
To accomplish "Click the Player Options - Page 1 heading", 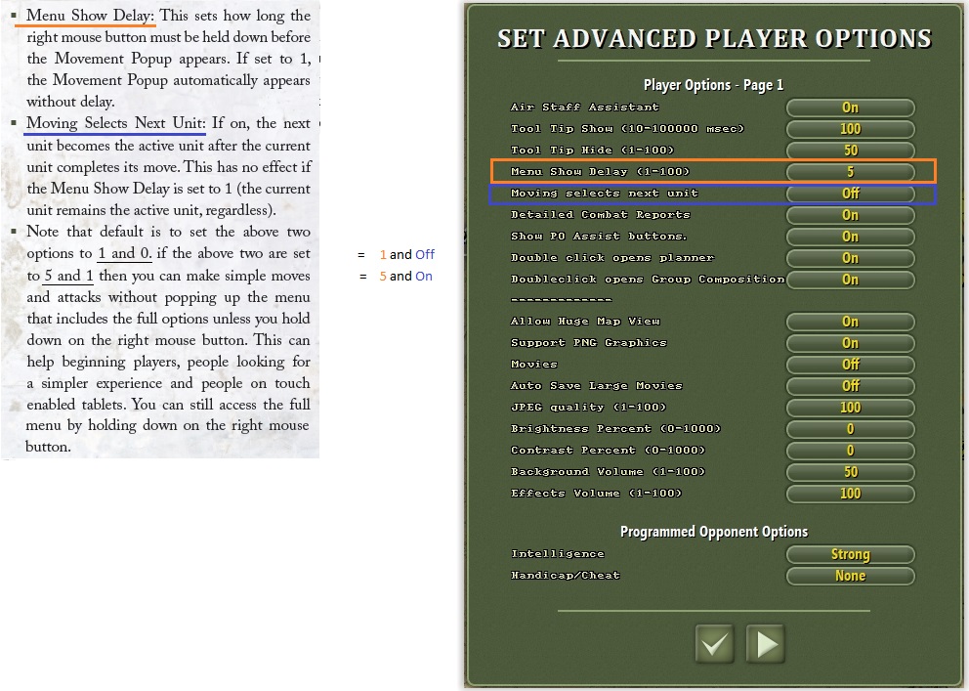I will (714, 85).
